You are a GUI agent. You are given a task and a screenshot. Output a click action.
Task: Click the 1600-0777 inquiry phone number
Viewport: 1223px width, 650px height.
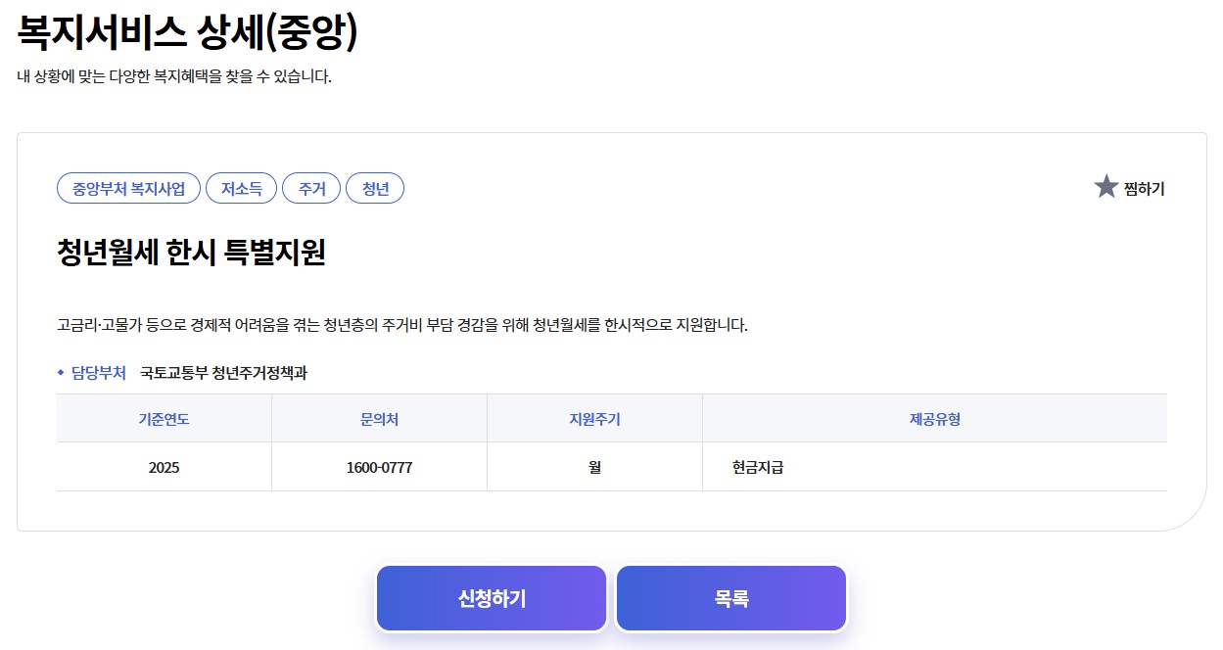tap(378, 467)
